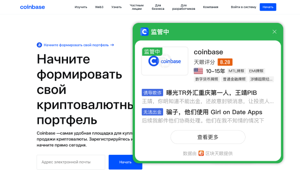Click the blue C icon in popup header
The image size is (300, 187).
(144, 32)
